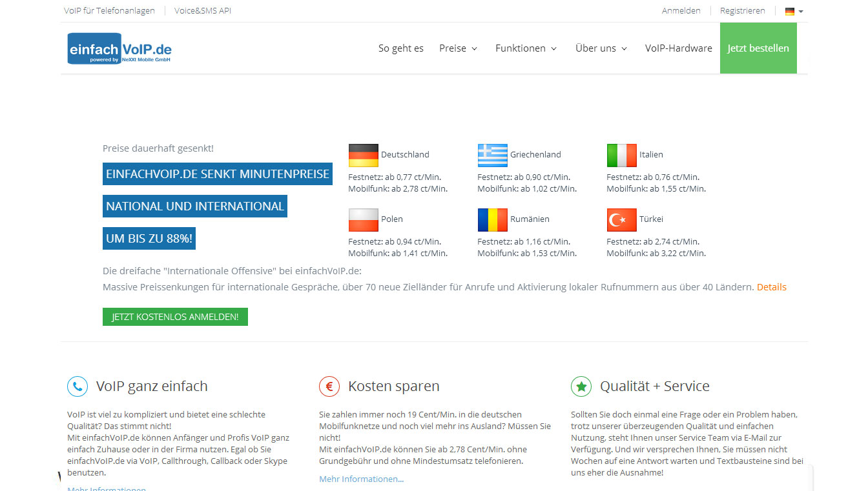Click the euro icon beside Kosten sparen

tap(329, 386)
